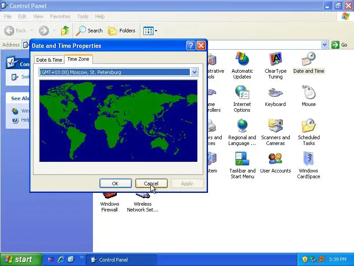Open the User Accounts icon
The image size is (354, 266).
[x=275, y=163]
